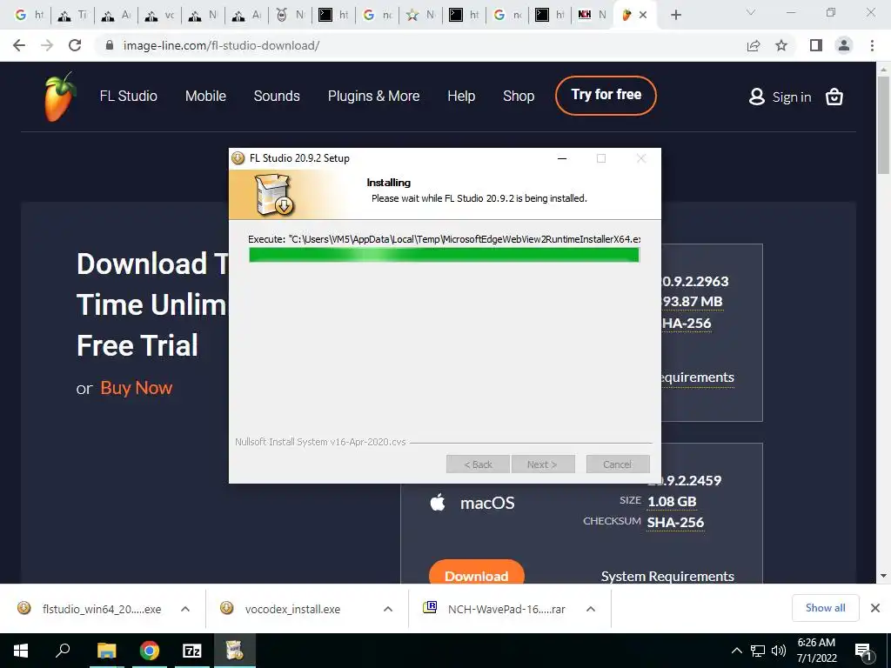891x668 pixels.
Task: Open a new browser tab
Action: click(675, 15)
